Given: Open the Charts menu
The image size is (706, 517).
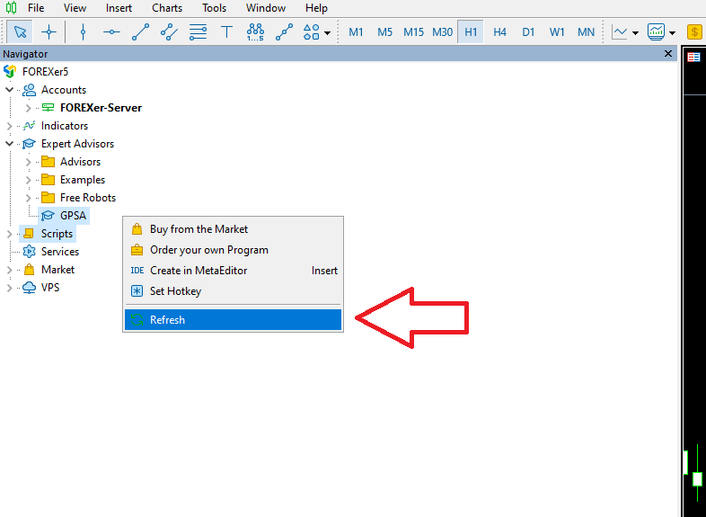Looking at the screenshot, I should pos(166,8).
